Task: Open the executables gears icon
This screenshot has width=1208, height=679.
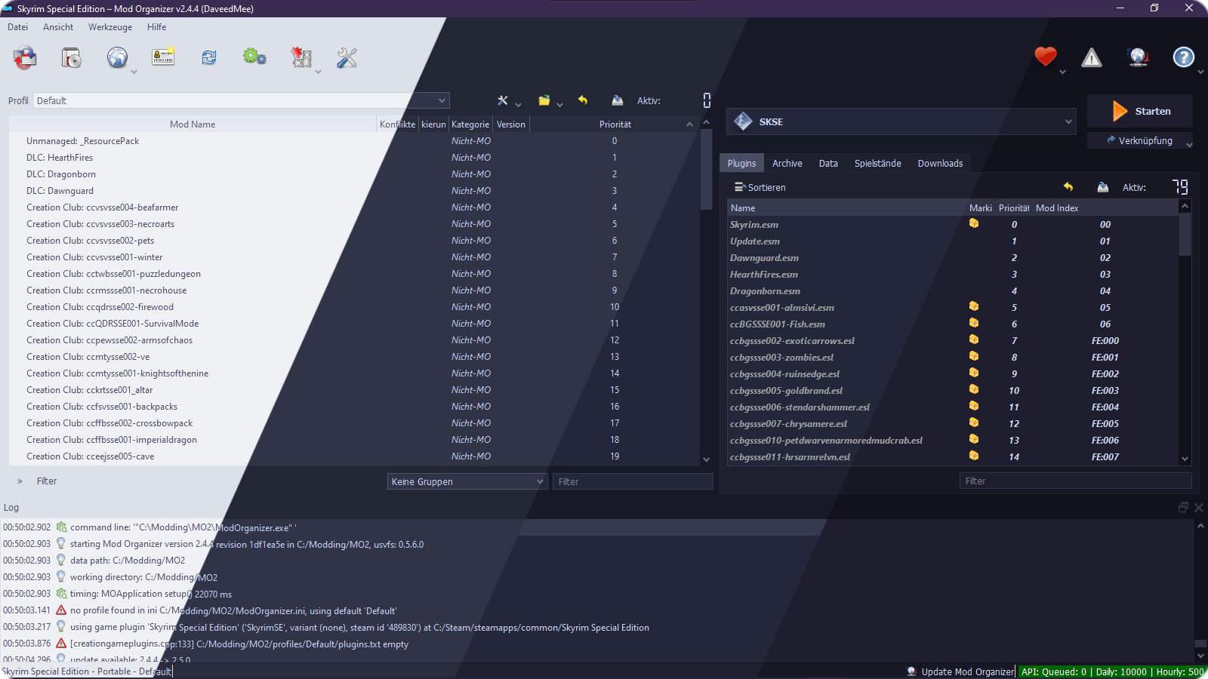Action: click(254, 58)
